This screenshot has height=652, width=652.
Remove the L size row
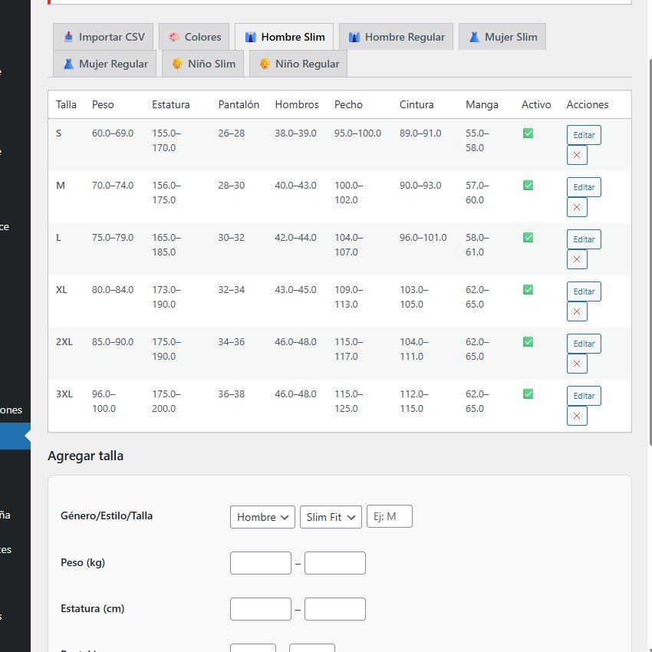(577, 259)
